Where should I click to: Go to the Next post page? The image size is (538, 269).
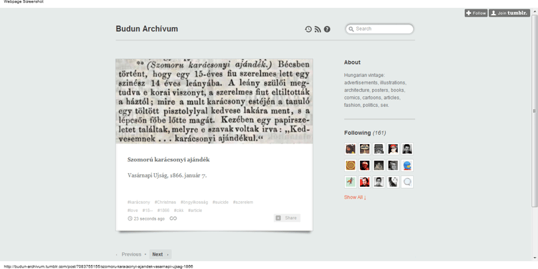160,254
